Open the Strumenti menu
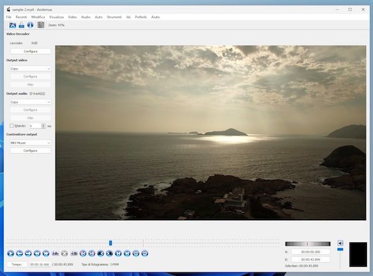 (114, 17)
